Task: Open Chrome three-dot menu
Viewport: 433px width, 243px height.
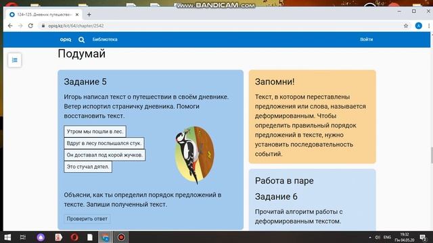Action: click(x=428, y=26)
